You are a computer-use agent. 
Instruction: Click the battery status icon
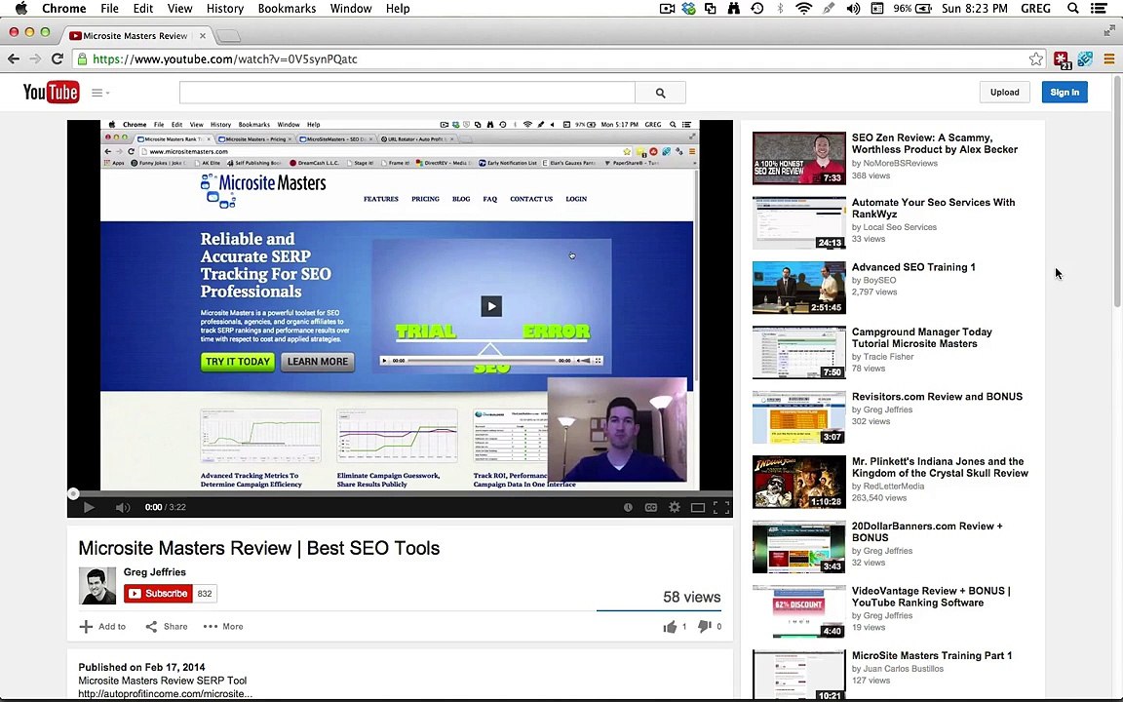(x=923, y=9)
